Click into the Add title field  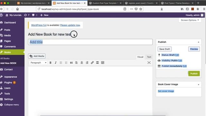[90, 42]
